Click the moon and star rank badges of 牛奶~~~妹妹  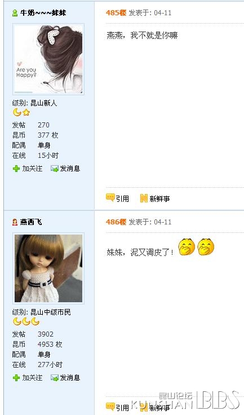[21, 112]
